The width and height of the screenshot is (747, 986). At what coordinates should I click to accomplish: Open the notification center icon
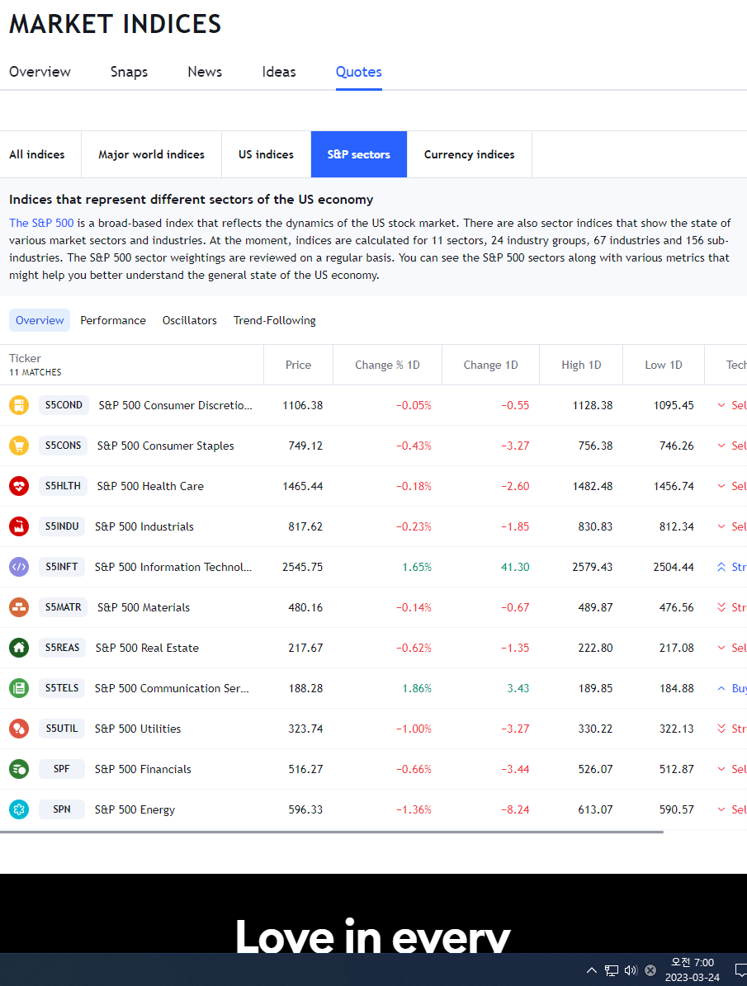tap(740, 970)
